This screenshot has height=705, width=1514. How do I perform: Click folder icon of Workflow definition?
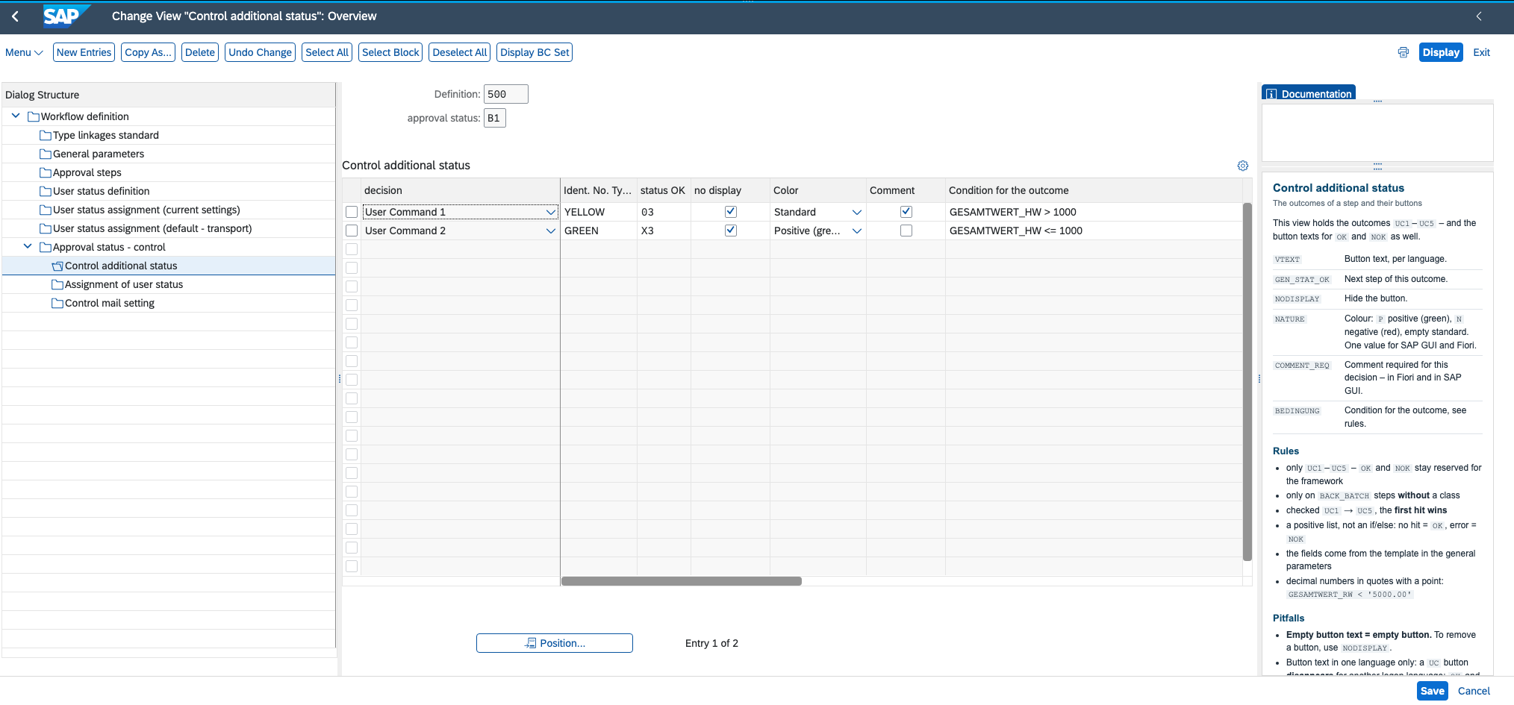[34, 116]
